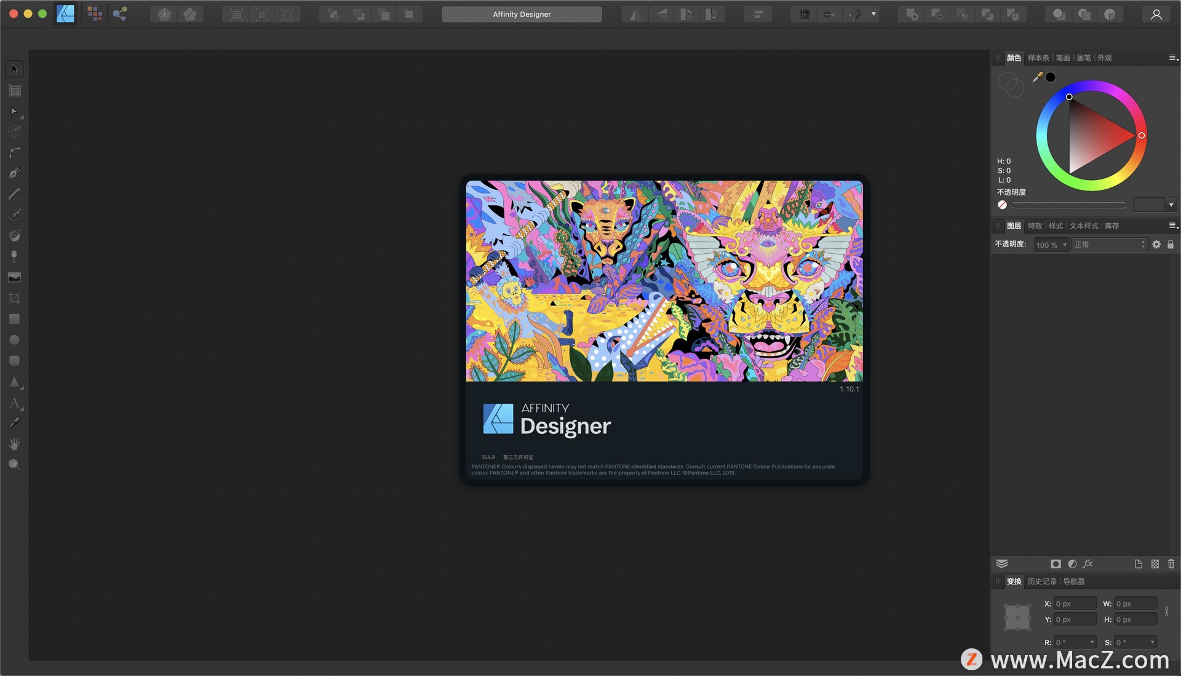Open the colour opacity value dropdown arrow
Viewport: 1181px width, 676px height.
(1171, 205)
